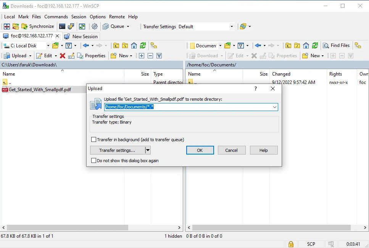
Task: Click the red Delete icon in local toolbar
Action: coord(63,56)
